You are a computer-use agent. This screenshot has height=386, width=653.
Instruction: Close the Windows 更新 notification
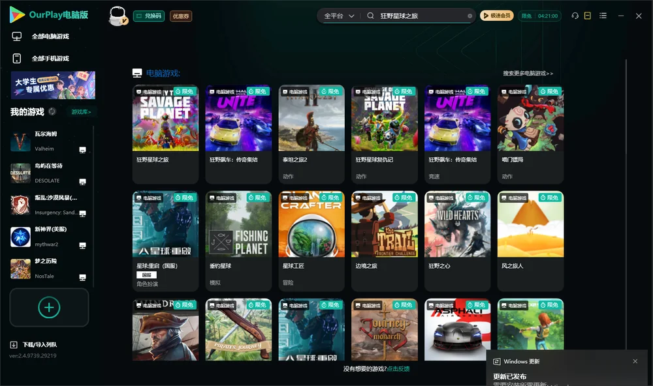click(x=635, y=361)
